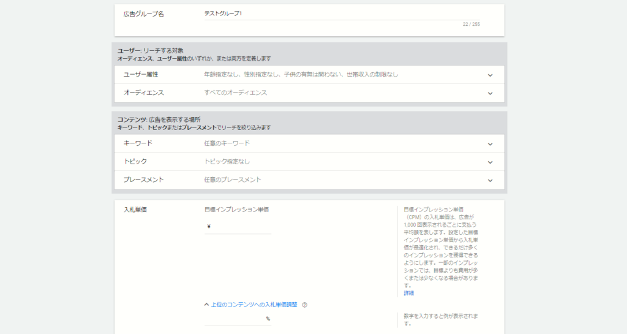The image size is (627, 334).
Task: Click すべてのオーディエンス value text
Action: [x=236, y=93]
